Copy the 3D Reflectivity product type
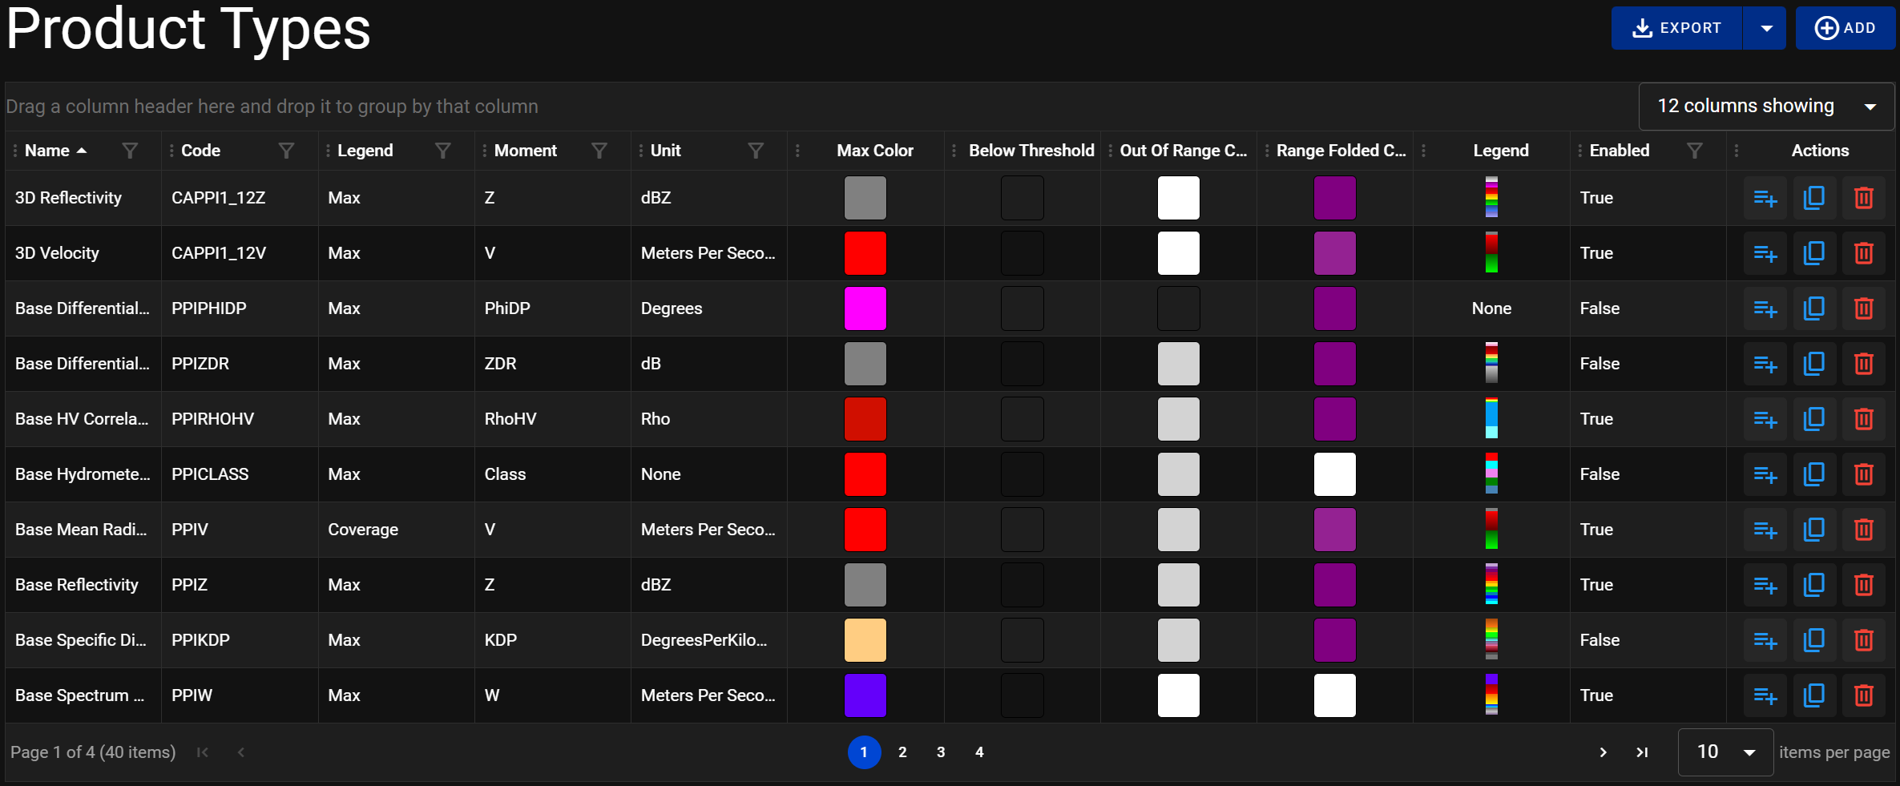Screen dimensions: 1900x786 pos(1814,198)
